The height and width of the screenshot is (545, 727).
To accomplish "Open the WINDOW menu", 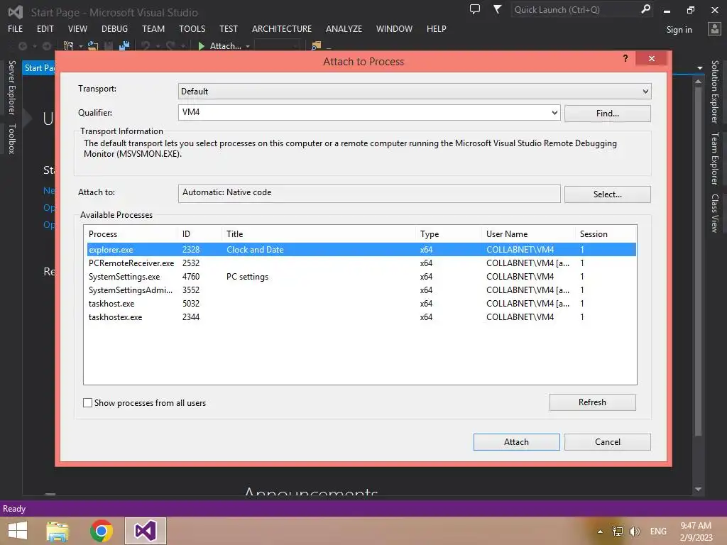I will (394, 28).
